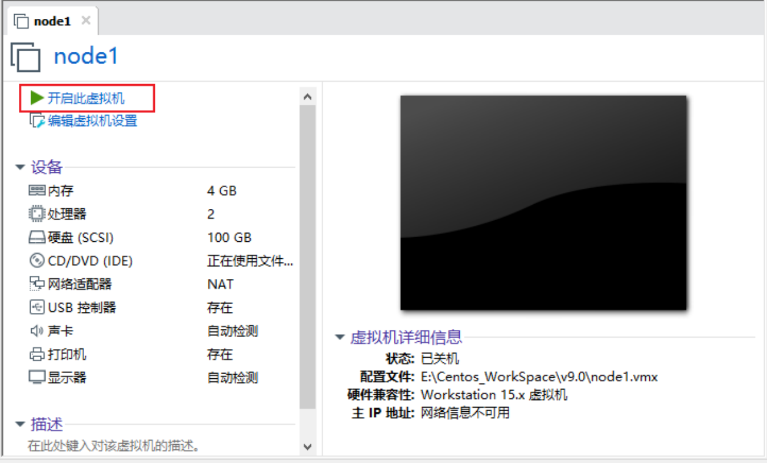Collapse the 设备 devices section

pos(20,168)
